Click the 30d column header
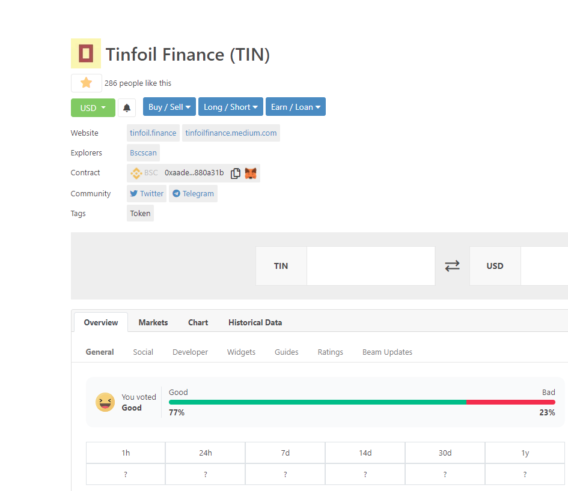 point(445,453)
